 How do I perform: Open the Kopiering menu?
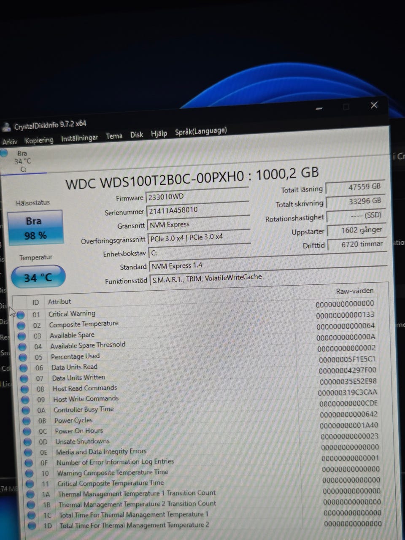(x=39, y=140)
